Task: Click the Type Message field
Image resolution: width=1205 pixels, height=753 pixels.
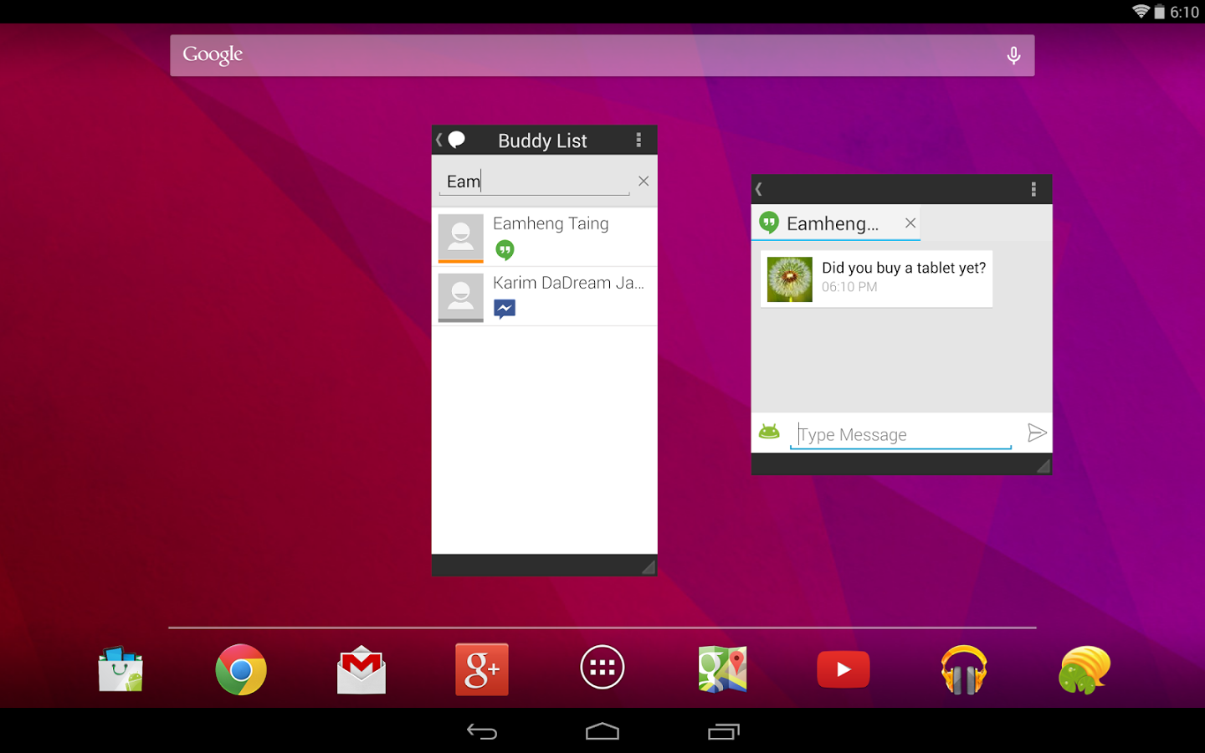Action: click(x=900, y=434)
